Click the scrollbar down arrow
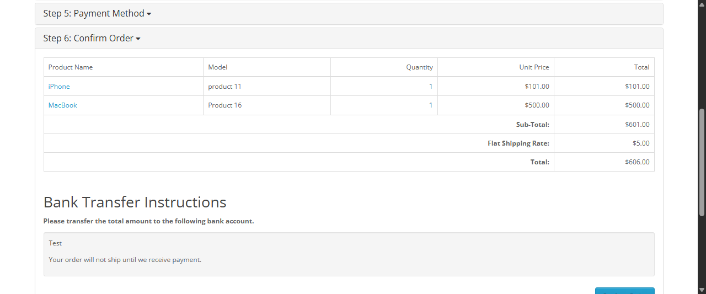The image size is (706, 294). (702, 290)
